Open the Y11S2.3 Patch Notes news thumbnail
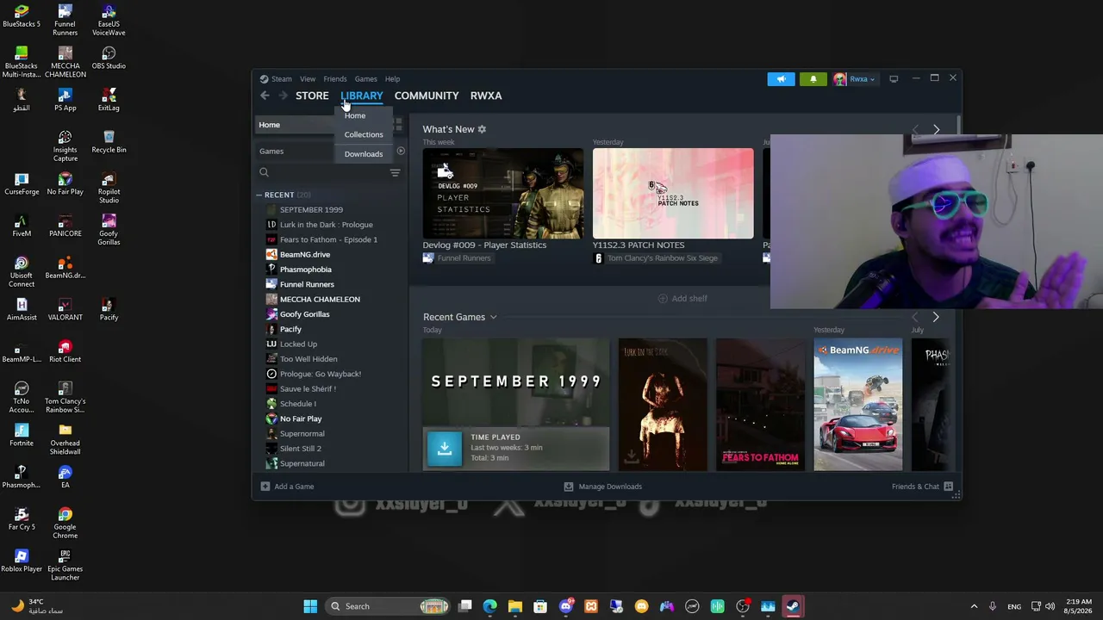 pos(673,194)
